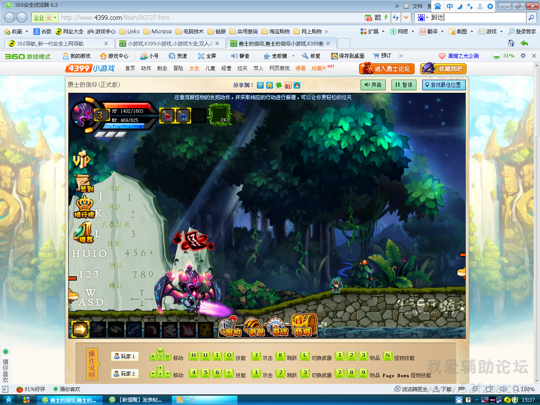Switch to the 小游戏,4399小游戏 tab

tap(170, 43)
